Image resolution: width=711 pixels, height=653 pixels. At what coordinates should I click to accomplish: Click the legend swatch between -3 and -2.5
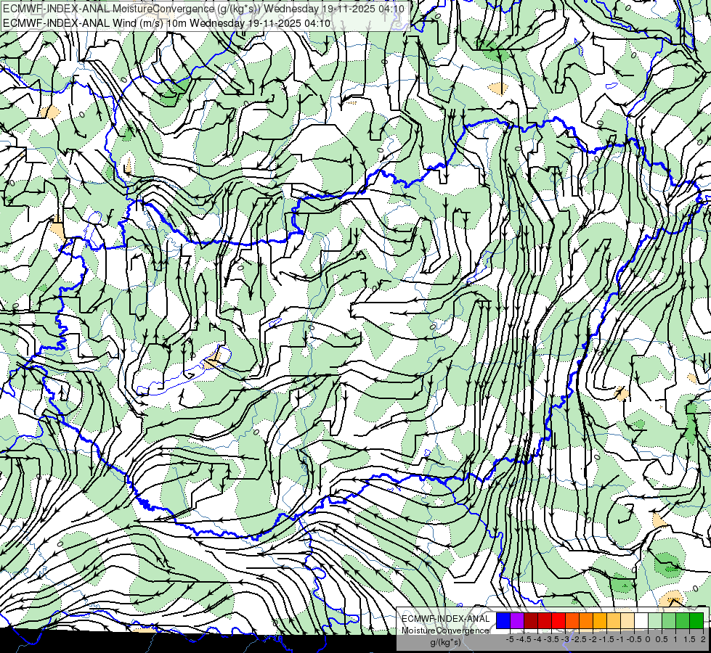[x=572, y=620]
